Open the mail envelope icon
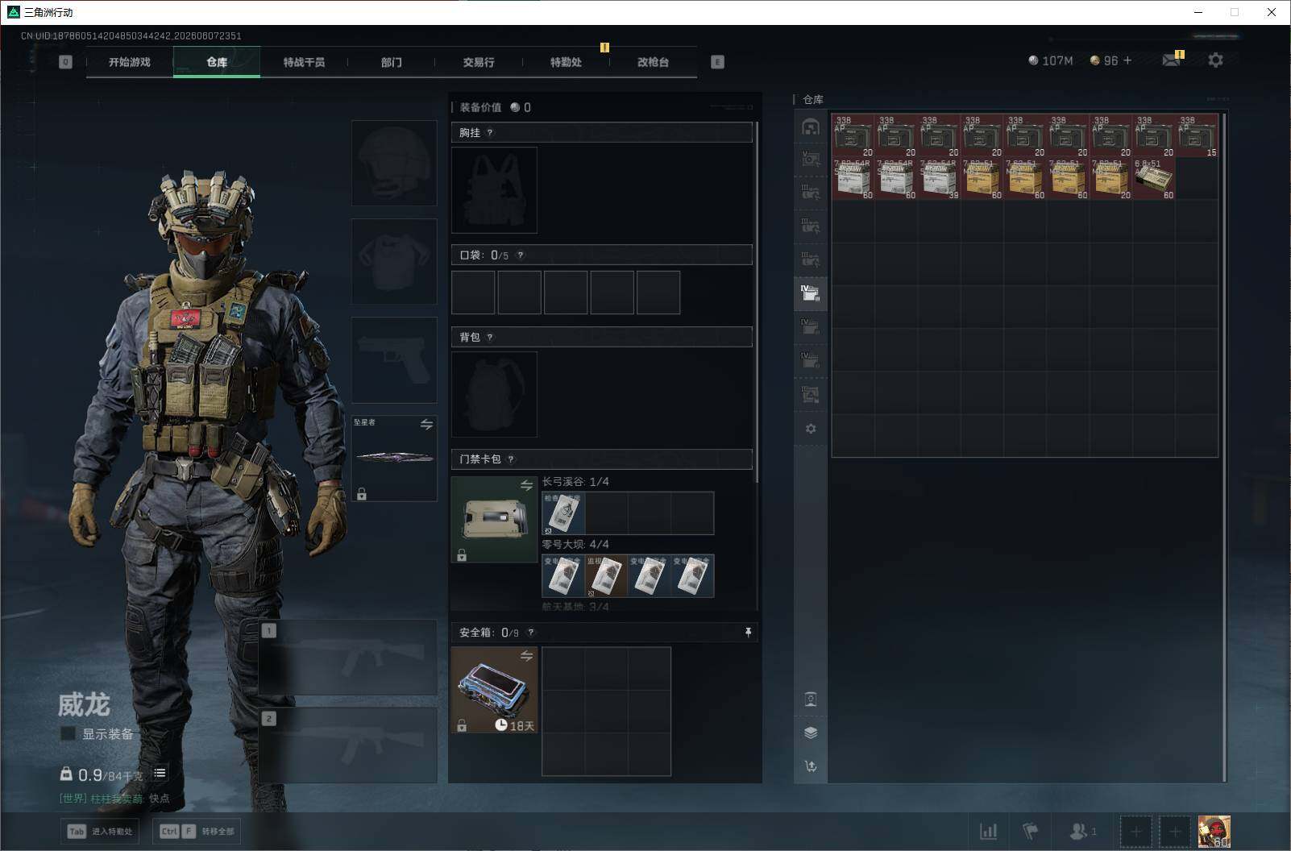The image size is (1291, 851). click(1172, 60)
